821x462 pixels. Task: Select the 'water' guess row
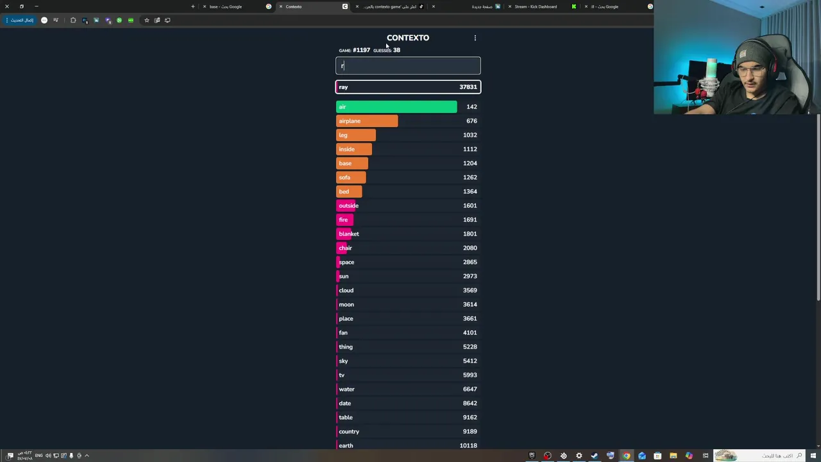point(408,389)
